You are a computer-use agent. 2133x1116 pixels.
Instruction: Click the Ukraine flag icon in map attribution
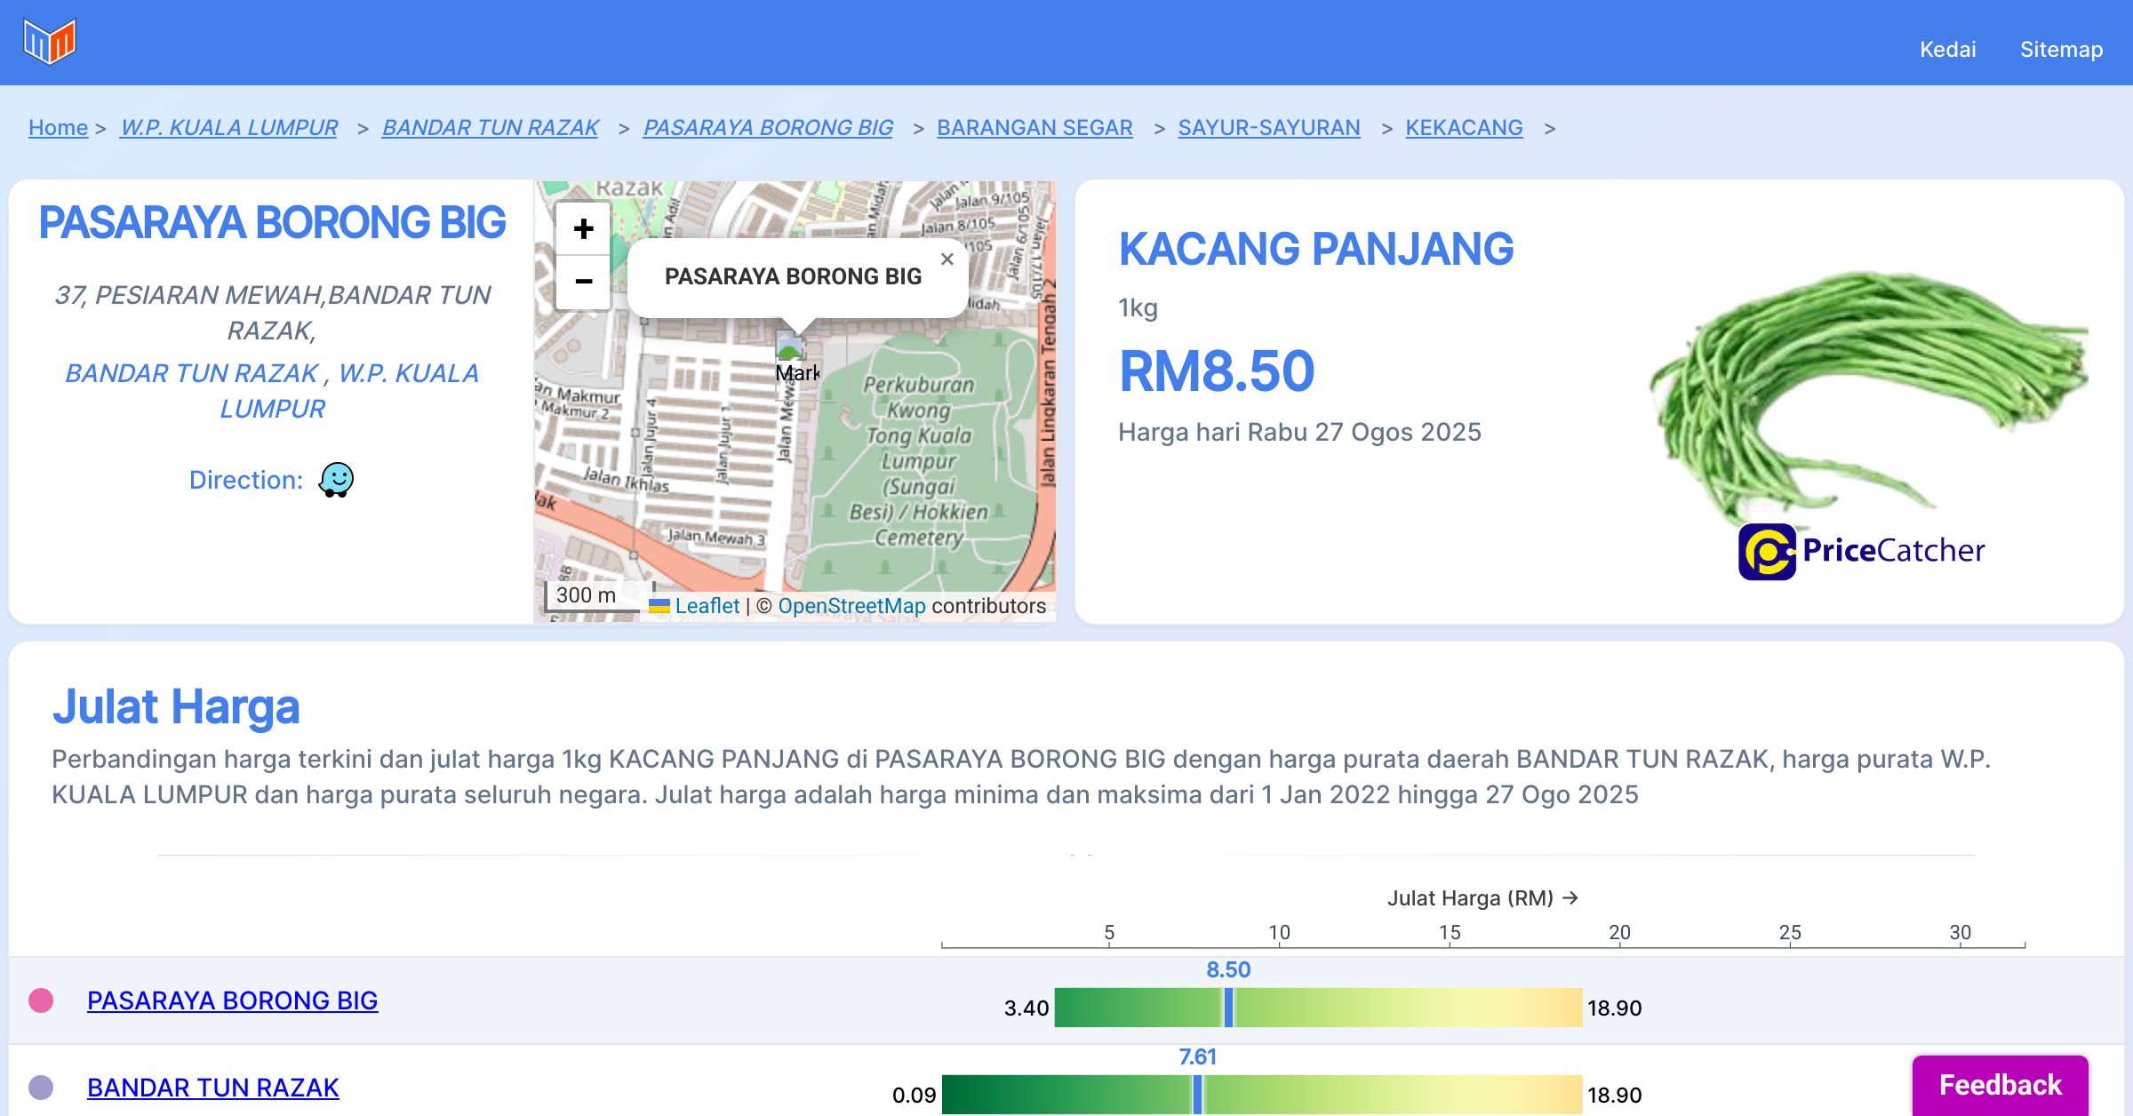click(659, 606)
